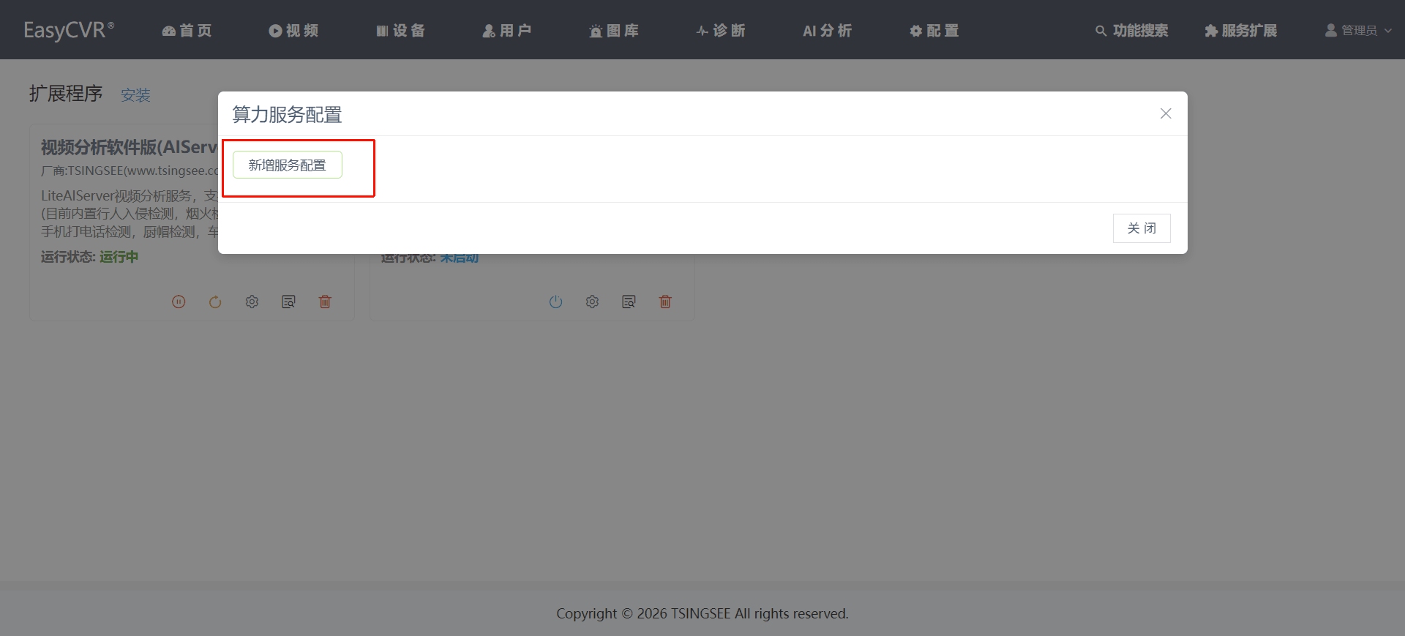1405x636 pixels.
Task: Start the 未启动 extension power icon
Action: [555, 302]
